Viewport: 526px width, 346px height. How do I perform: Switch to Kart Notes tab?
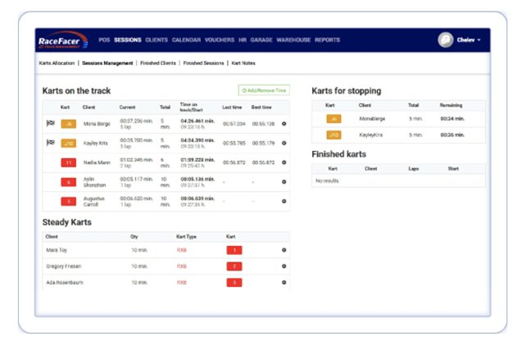click(243, 63)
